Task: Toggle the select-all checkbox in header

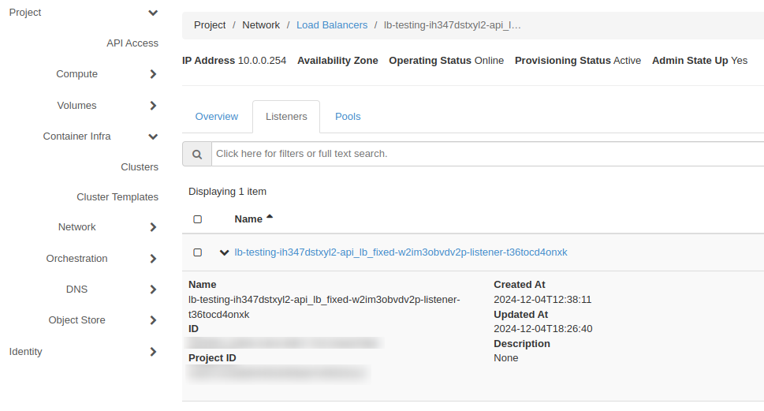Action: (x=198, y=219)
